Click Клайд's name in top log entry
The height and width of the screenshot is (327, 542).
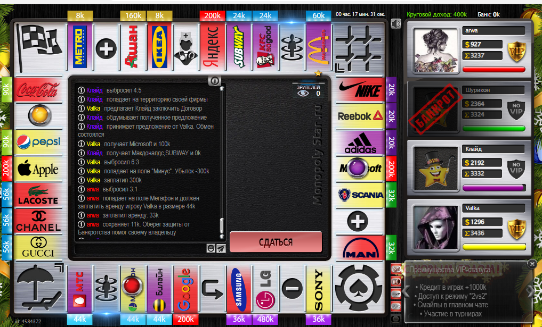pyautogui.click(x=94, y=90)
